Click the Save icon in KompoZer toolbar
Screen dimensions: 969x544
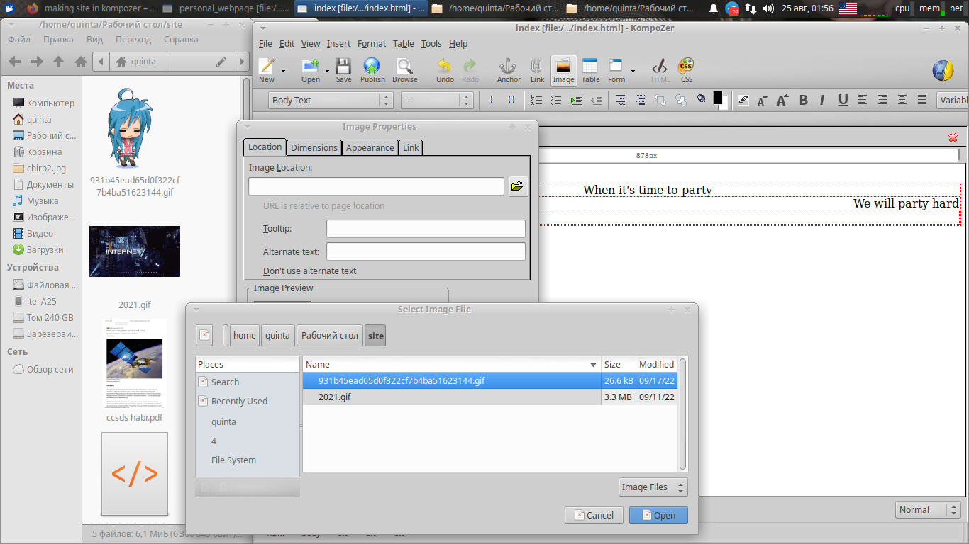[x=343, y=70]
